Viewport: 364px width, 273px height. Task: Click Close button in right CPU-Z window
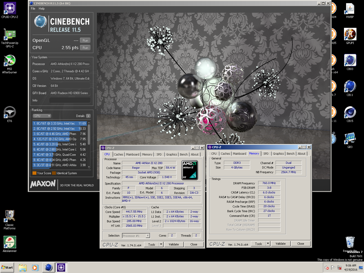click(x=301, y=244)
